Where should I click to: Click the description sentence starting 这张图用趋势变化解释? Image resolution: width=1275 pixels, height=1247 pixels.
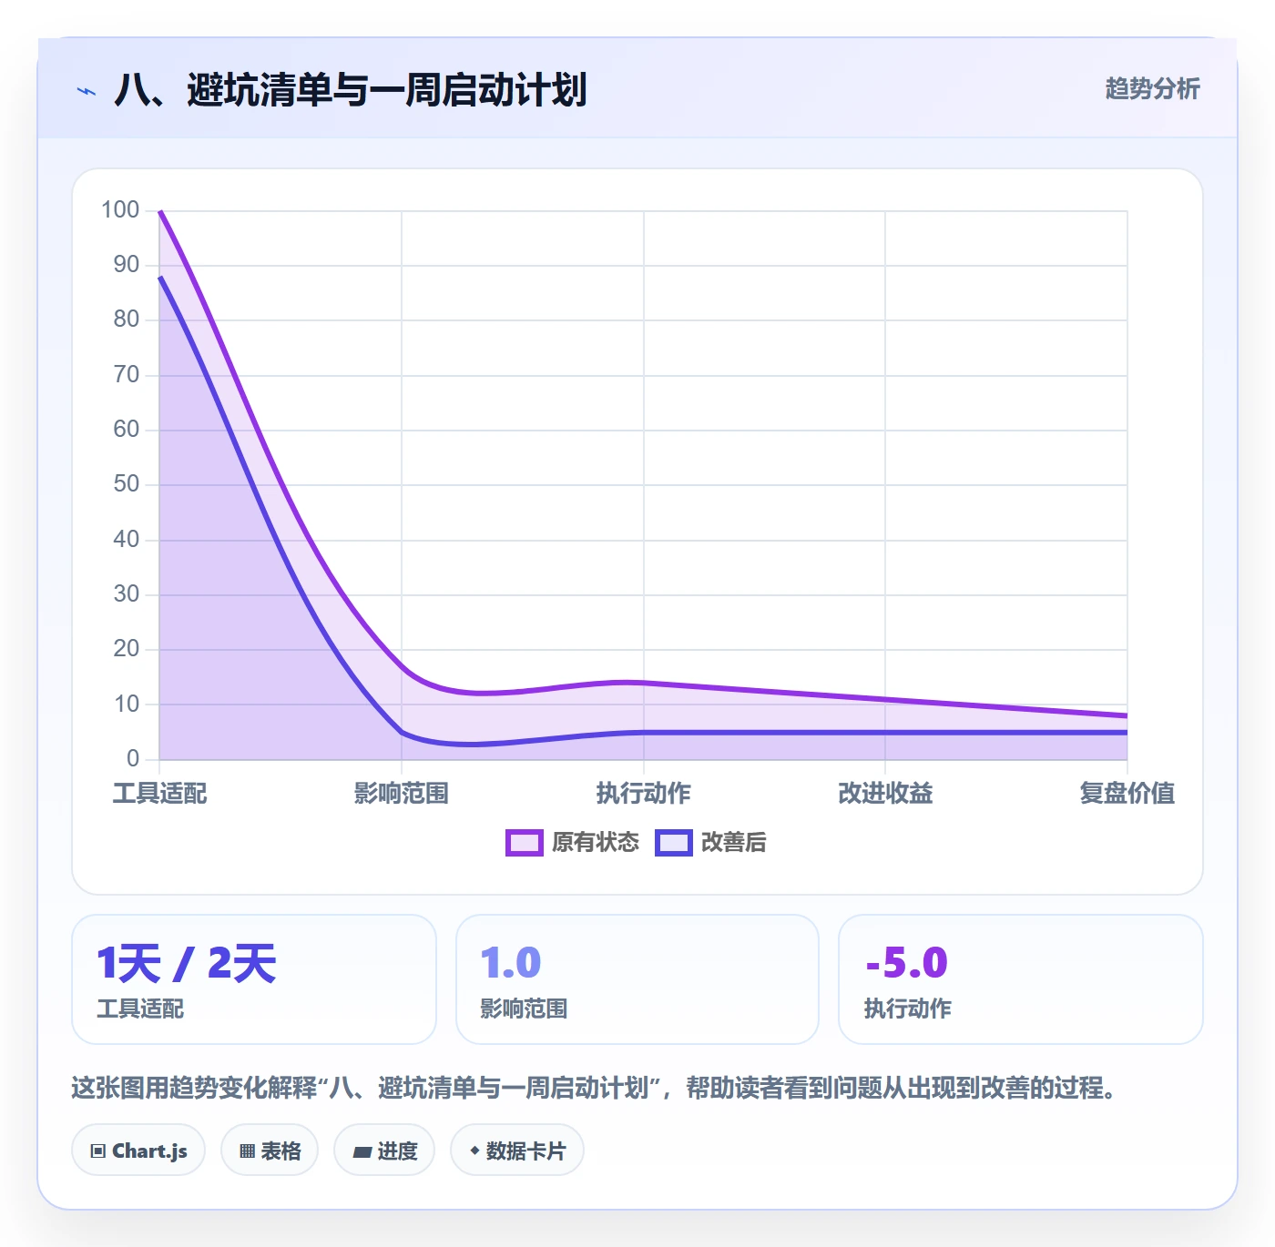tap(596, 1088)
